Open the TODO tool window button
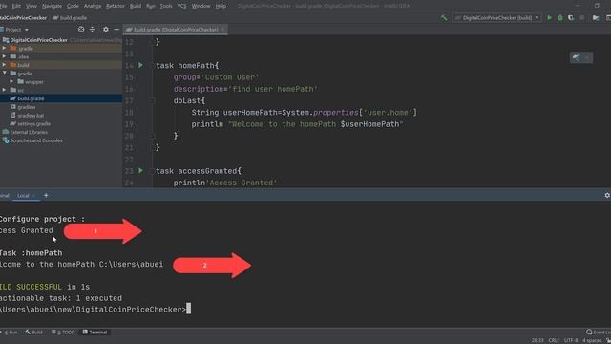 pyautogui.click(x=63, y=333)
